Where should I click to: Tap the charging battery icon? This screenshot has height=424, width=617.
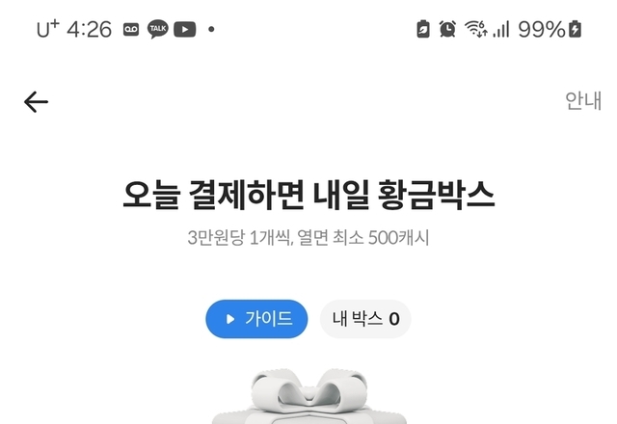click(575, 29)
